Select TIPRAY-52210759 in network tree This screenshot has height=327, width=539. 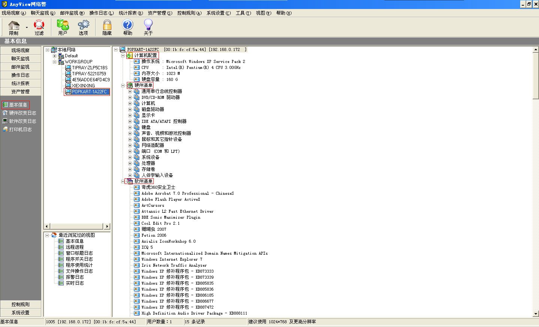point(89,74)
